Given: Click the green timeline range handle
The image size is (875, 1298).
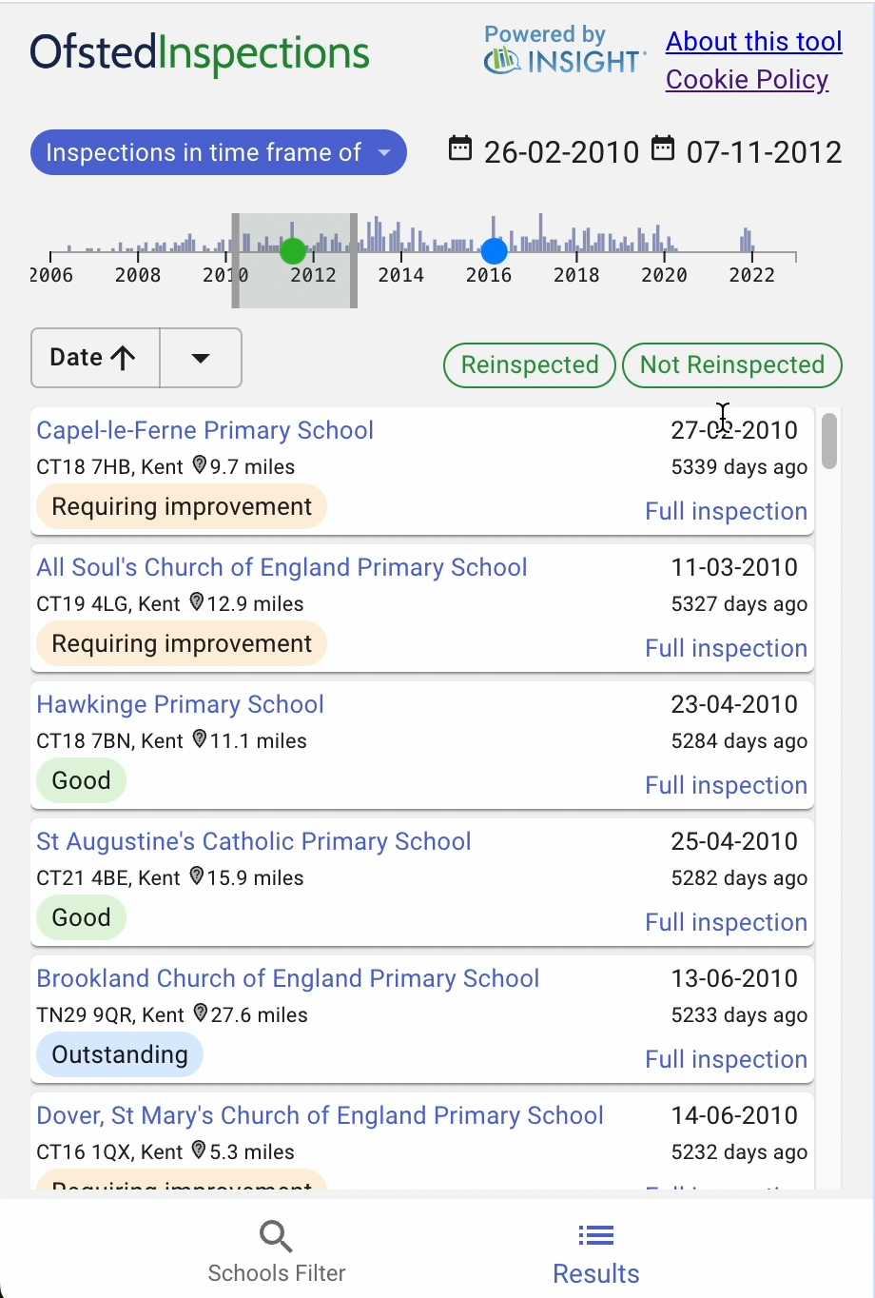Looking at the screenshot, I should [x=293, y=251].
